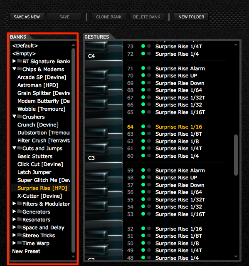Expand the Space and Delay folder
Image resolution: width=249 pixels, height=266 pixels.
point(14,227)
